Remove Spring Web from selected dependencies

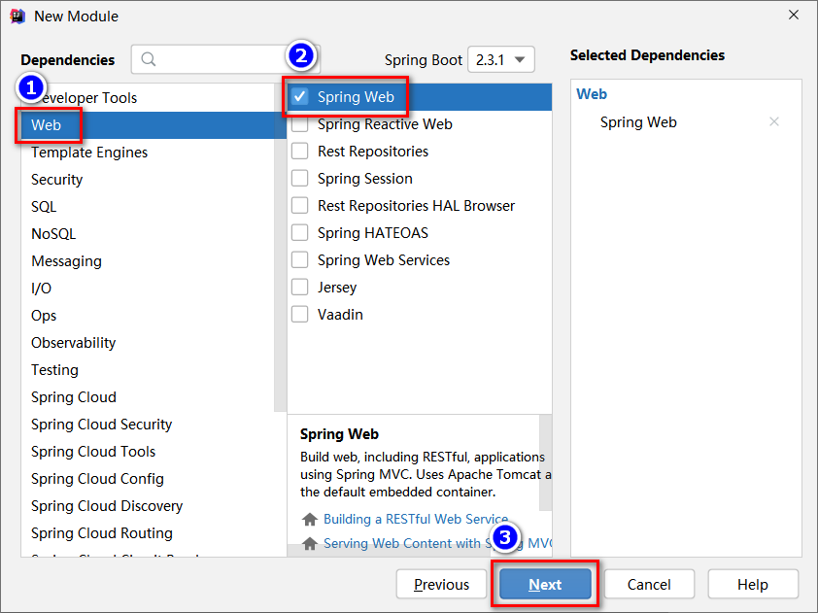click(773, 121)
